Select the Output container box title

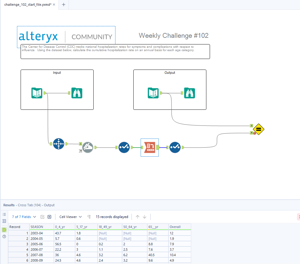tap(170, 73)
